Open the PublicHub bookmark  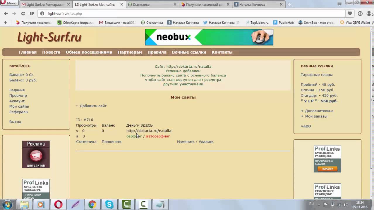click(283, 22)
